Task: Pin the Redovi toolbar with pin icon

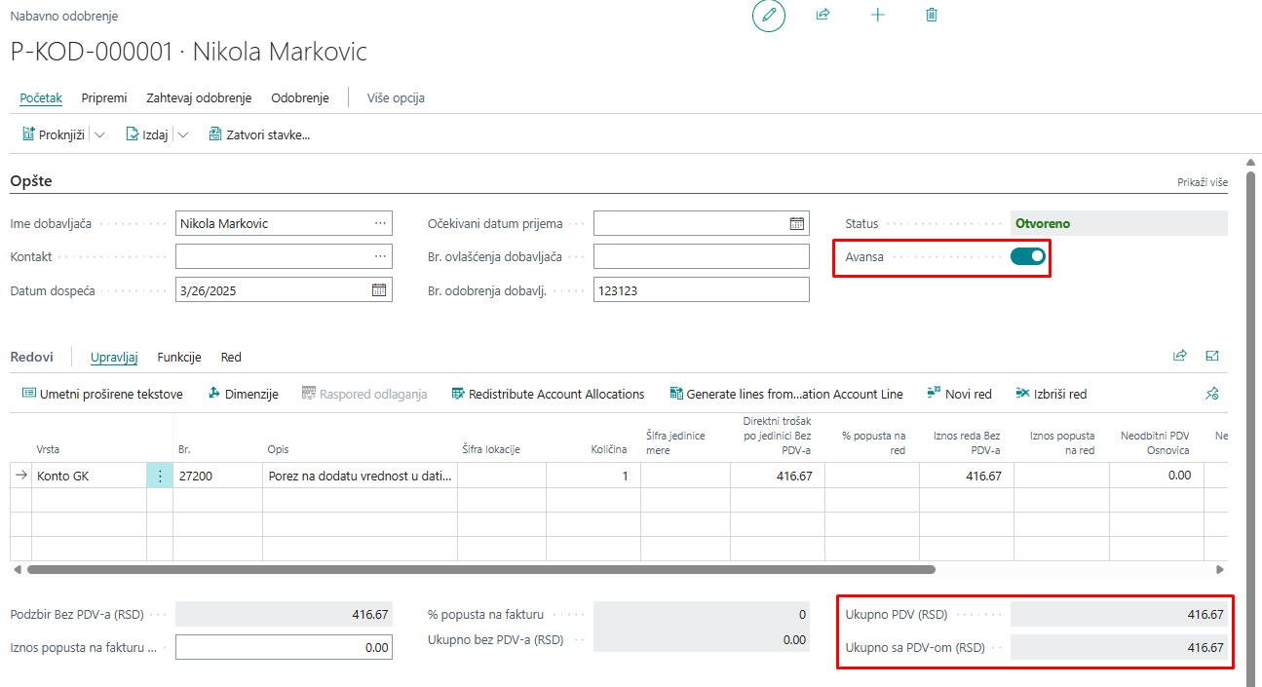Action: [1211, 395]
